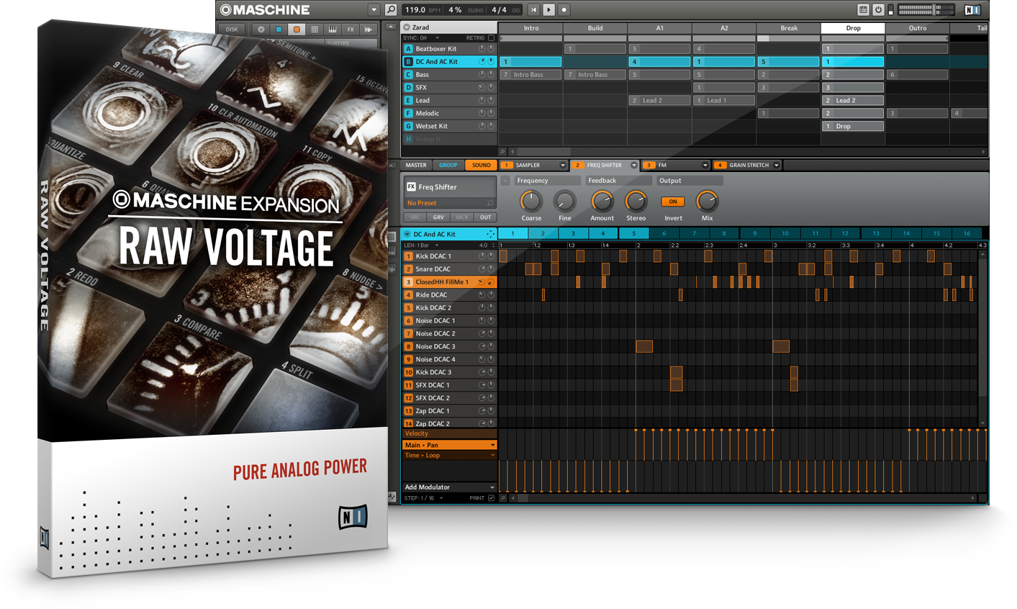
Task: Click the audio engine power icon top right
Action: (879, 9)
